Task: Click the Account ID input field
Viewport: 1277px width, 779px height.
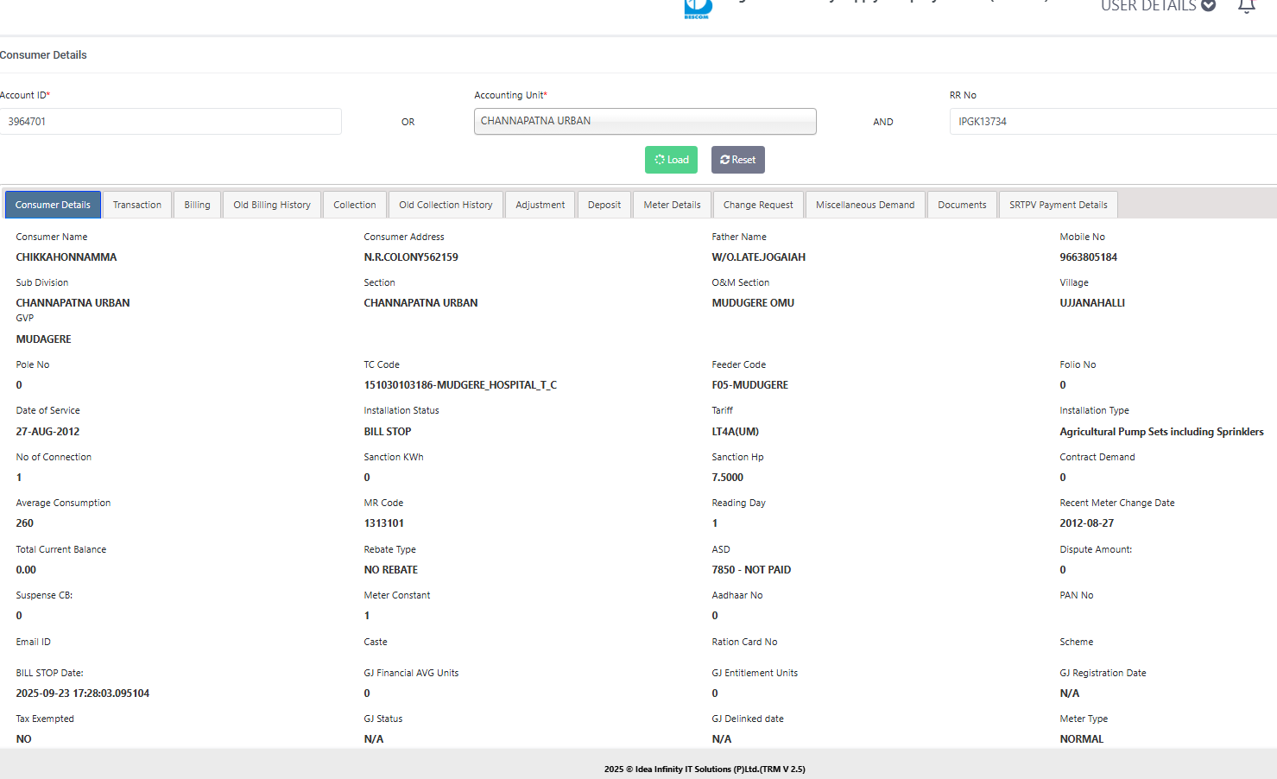Action: pyautogui.click(x=171, y=122)
